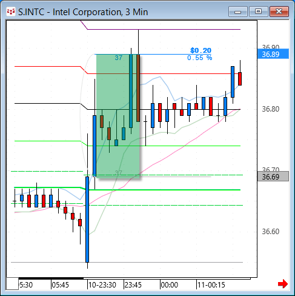Click the 11-00:15 time axis label
Image resolution: width=295 pixels, height=296 pixels.
coord(211,285)
